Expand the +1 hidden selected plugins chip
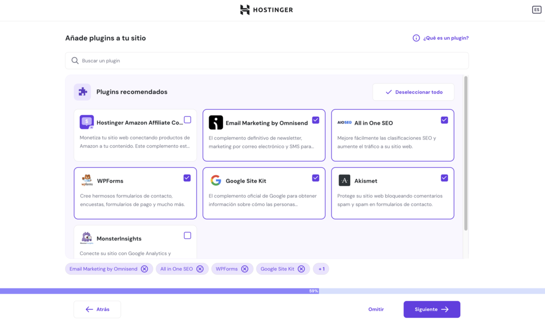The width and height of the screenshot is (545, 321). (x=321, y=269)
